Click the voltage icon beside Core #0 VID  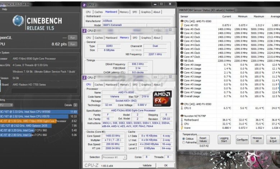tap(182, 25)
